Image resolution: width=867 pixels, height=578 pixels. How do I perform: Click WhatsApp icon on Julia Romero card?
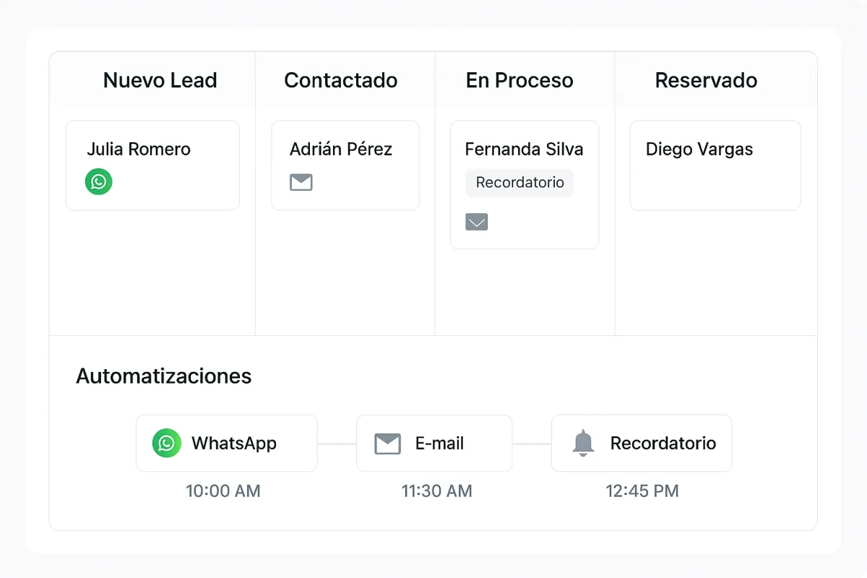[x=99, y=181]
